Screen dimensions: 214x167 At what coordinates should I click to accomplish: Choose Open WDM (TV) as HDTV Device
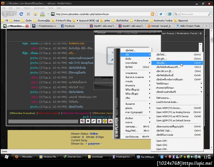pos(172,116)
